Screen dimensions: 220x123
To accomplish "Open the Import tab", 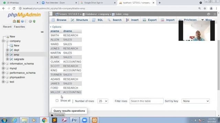I will pyautogui.click(x=168, y=20).
